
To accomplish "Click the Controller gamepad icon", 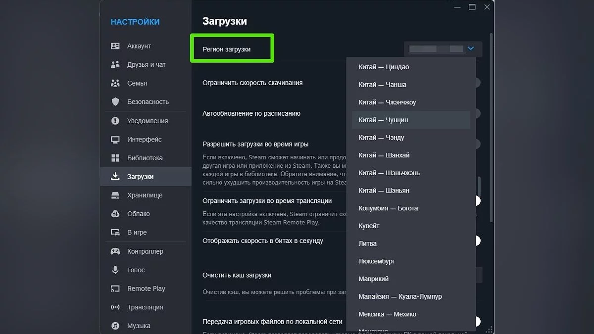I will point(115,251).
